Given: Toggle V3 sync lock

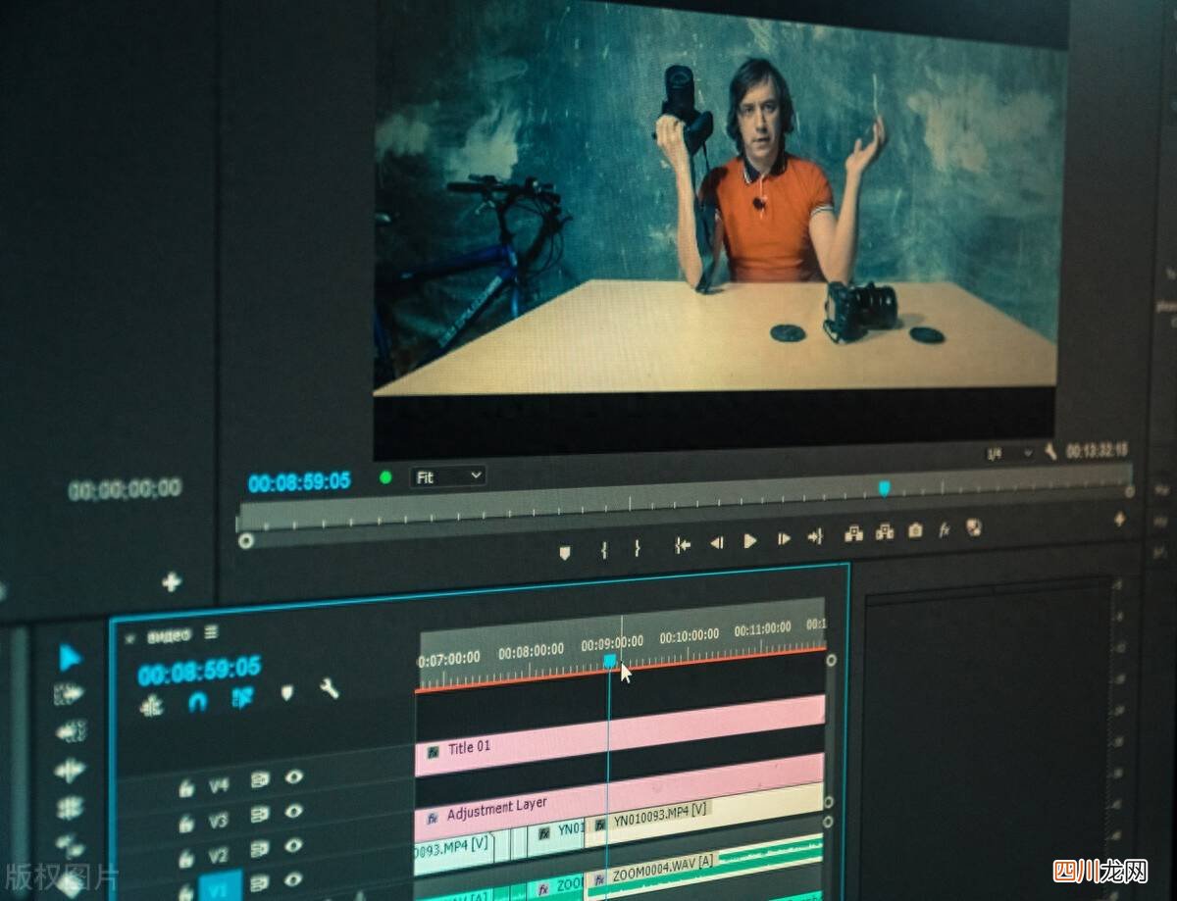Looking at the screenshot, I should pyautogui.click(x=259, y=815).
